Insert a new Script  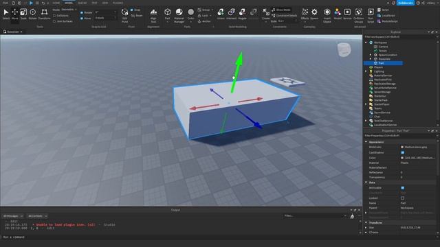click(383, 10)
